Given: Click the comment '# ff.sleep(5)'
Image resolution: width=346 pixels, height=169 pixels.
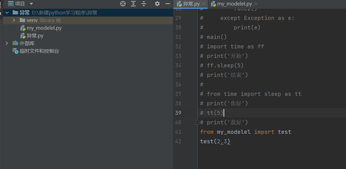Looking at the screenshot, I should pos(222,66).
